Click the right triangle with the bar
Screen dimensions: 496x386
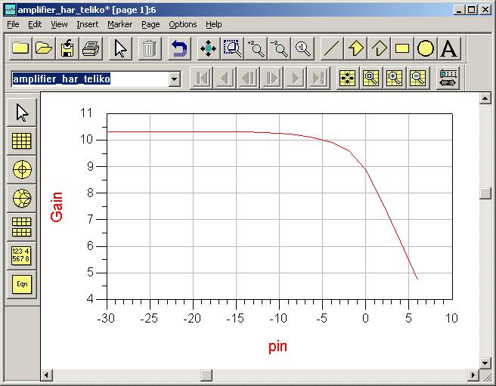point(271,78)
